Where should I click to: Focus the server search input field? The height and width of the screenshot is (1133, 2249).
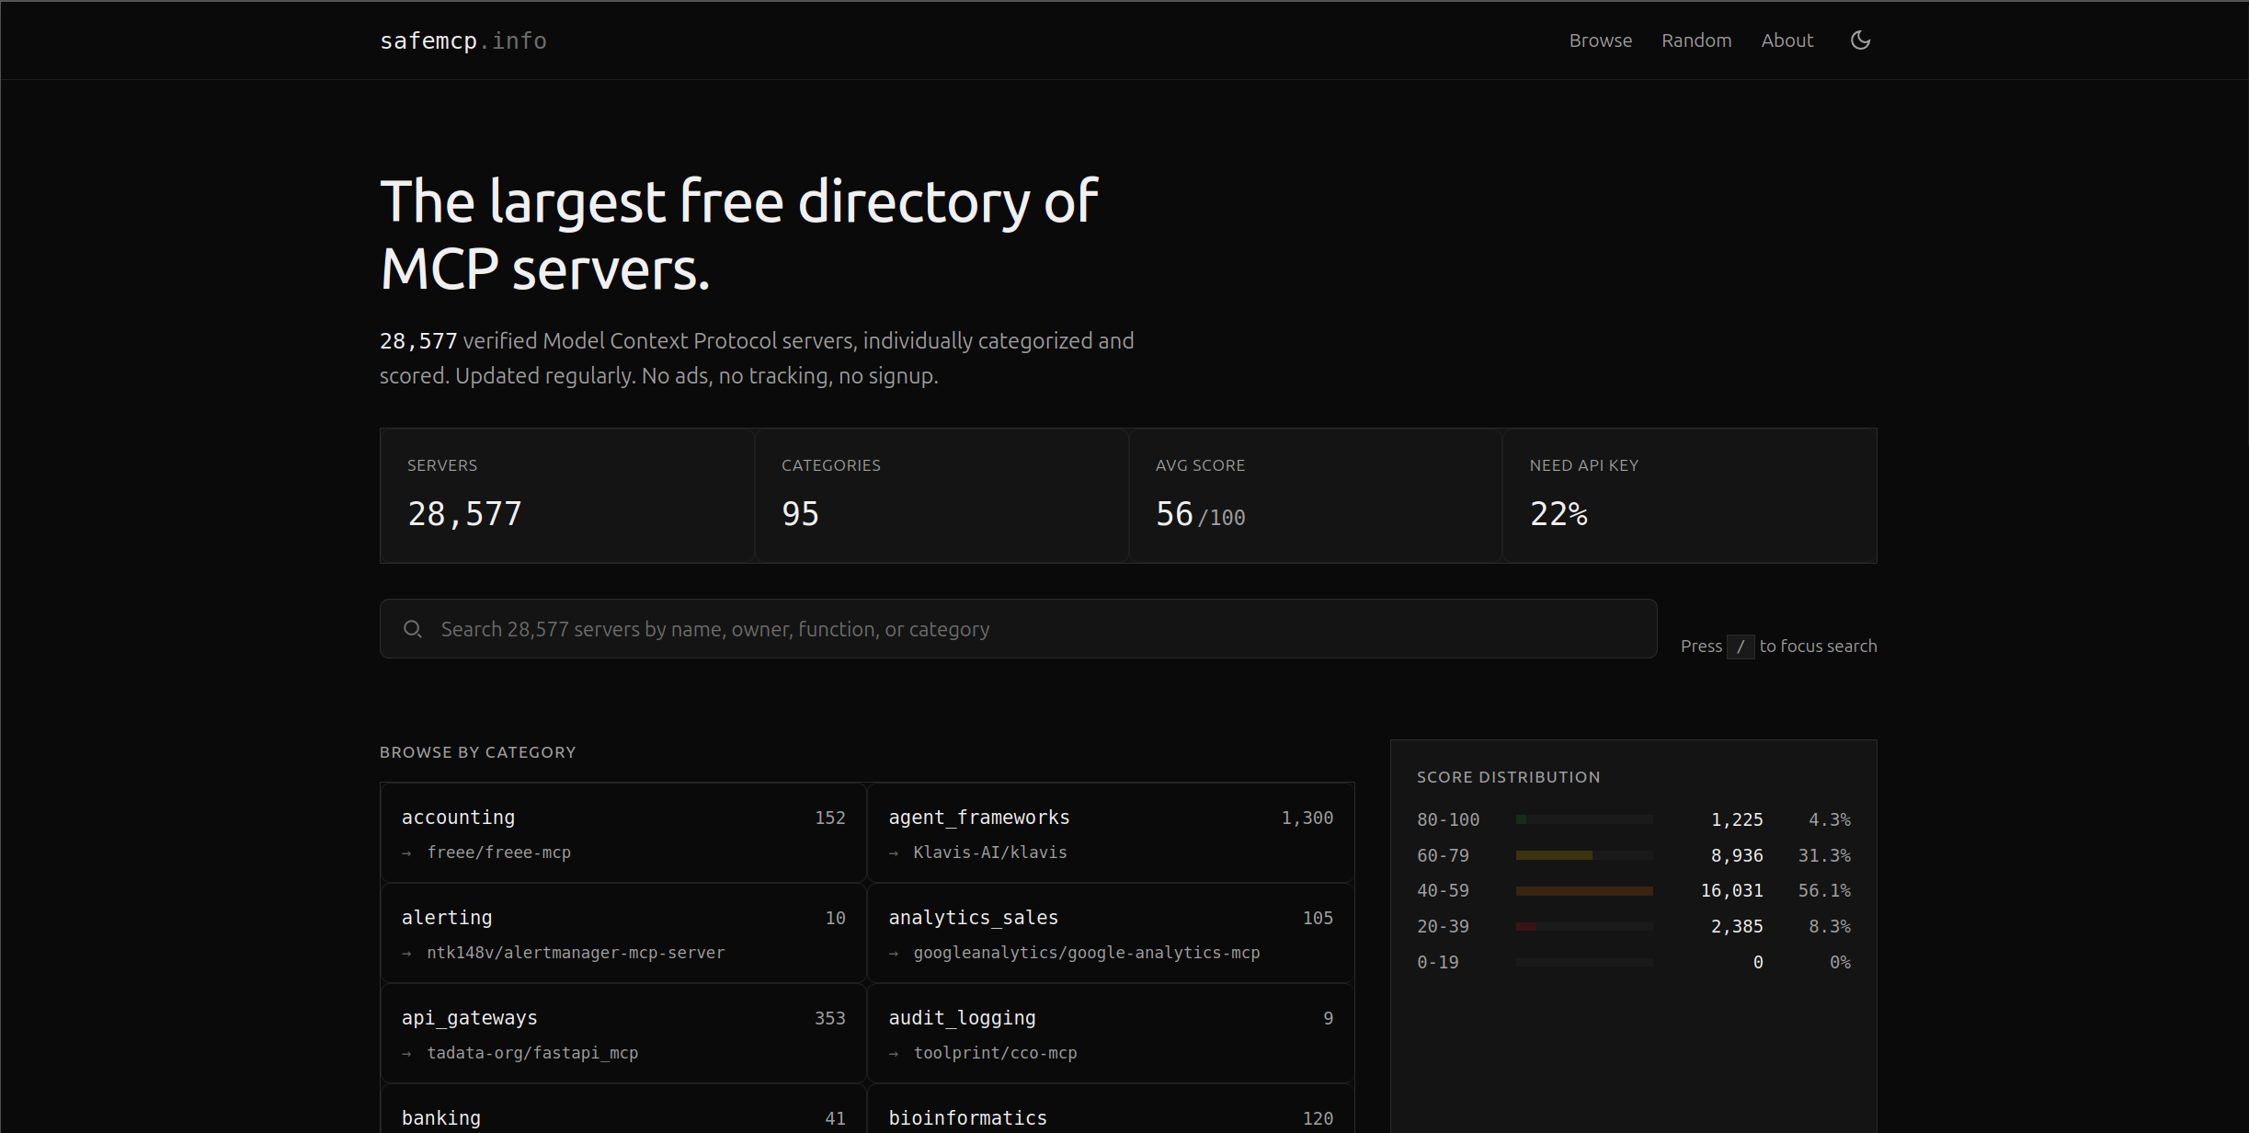[x=1018, y=629]
